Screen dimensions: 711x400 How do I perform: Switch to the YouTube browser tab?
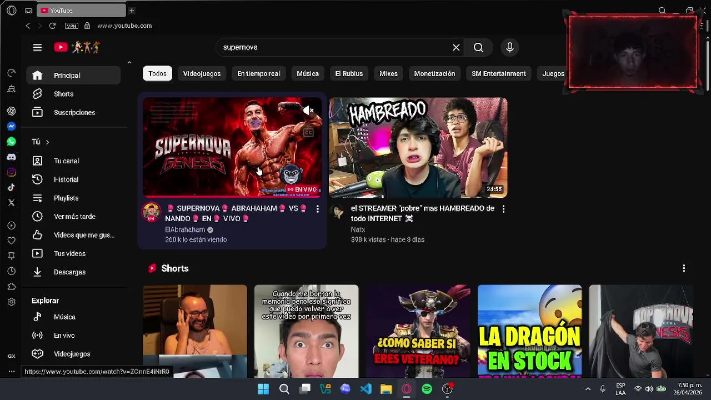click(82, 11)
